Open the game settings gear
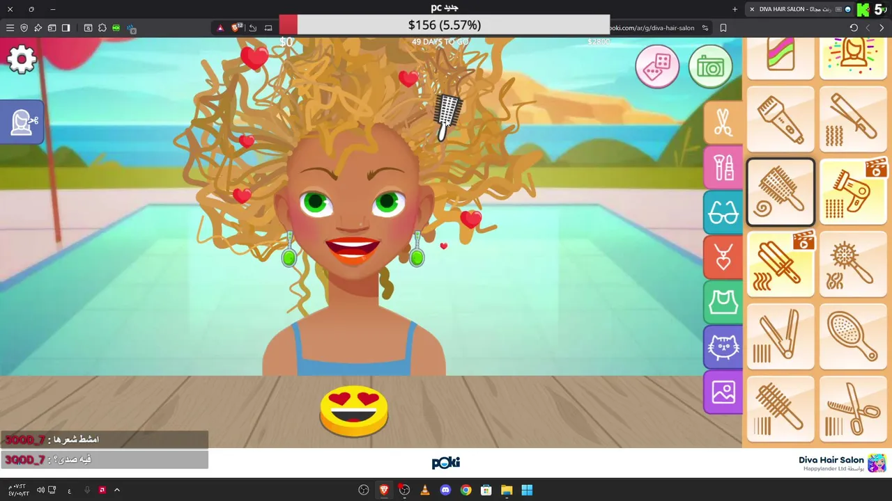 pyautogui.click(x=22, y=59)
